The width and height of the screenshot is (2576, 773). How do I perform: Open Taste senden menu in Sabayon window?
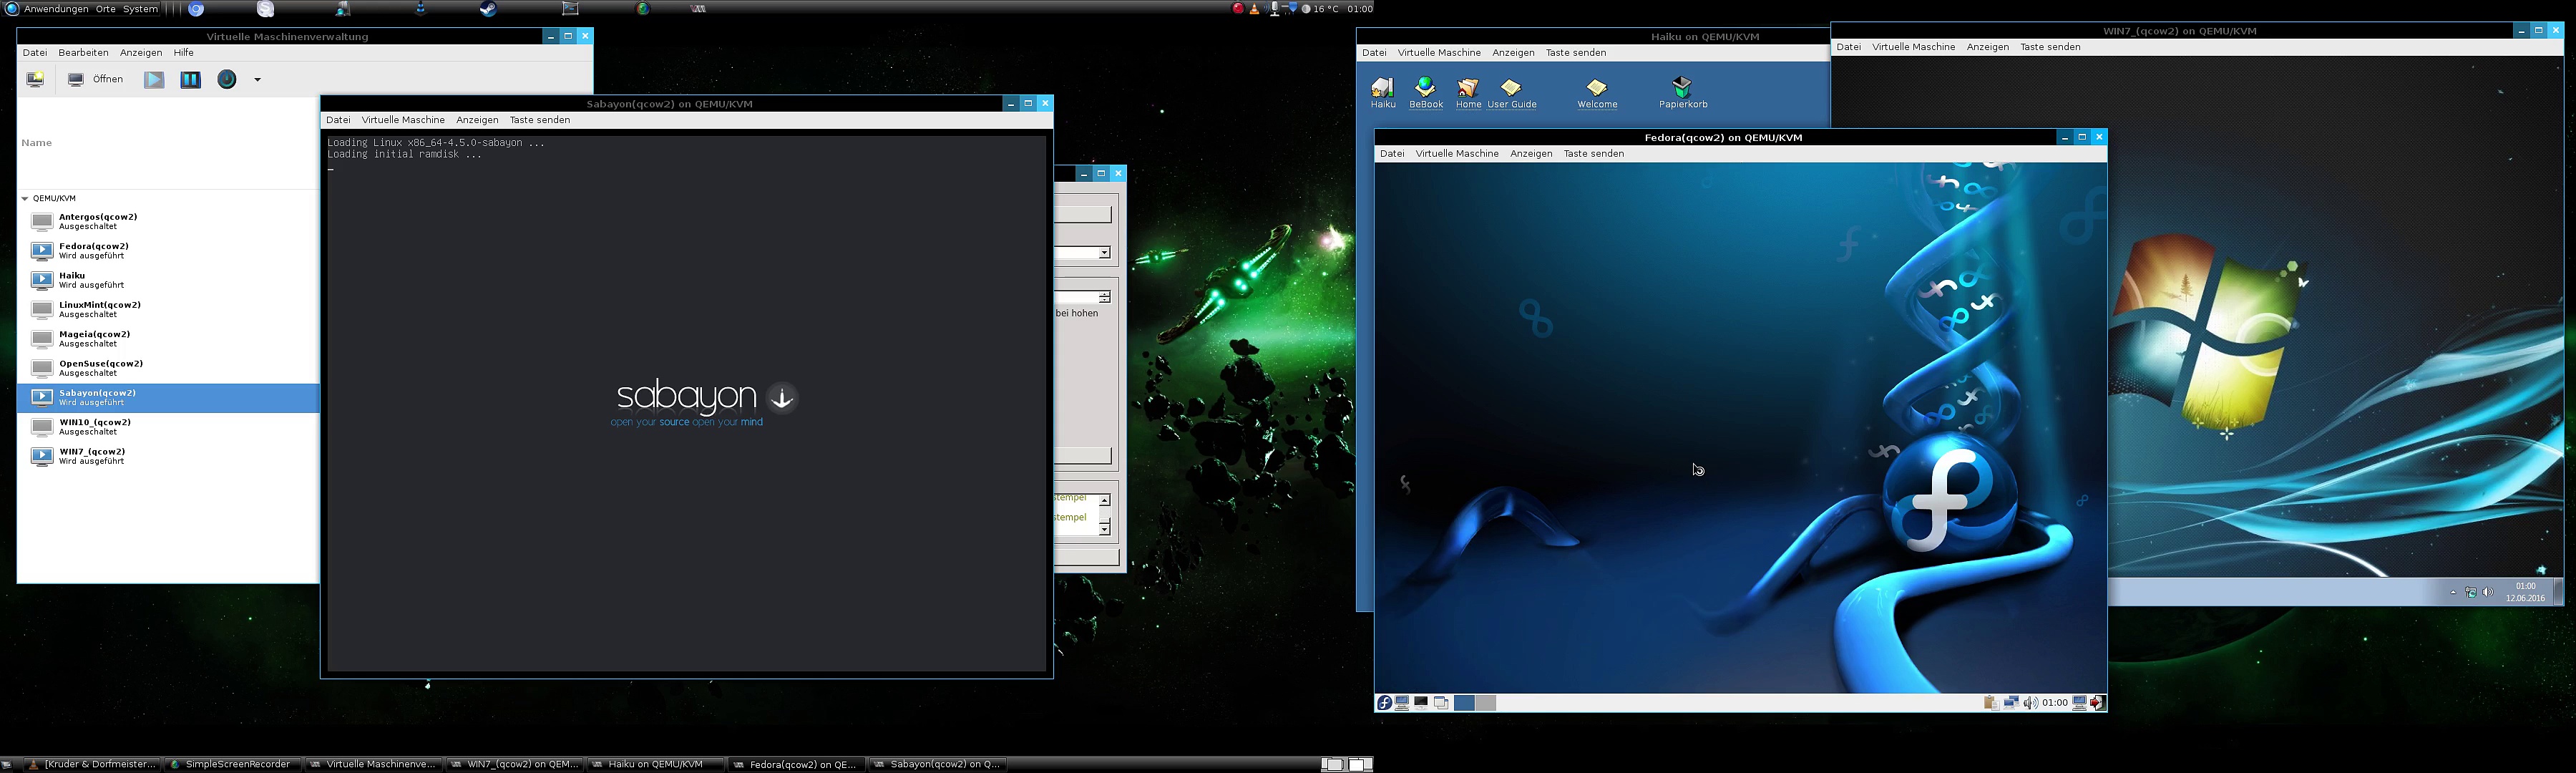coord(539,120)
